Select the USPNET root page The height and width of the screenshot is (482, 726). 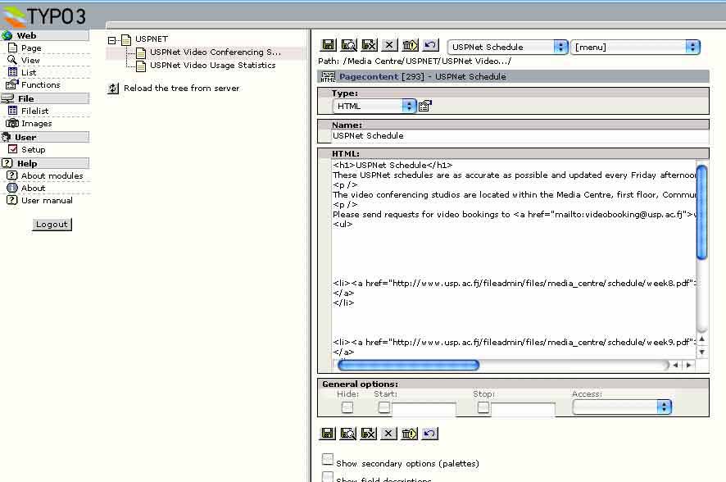tap(152, 39)
